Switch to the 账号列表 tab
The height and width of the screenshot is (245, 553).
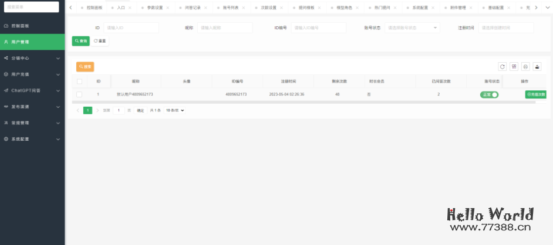tap(231, 8)
